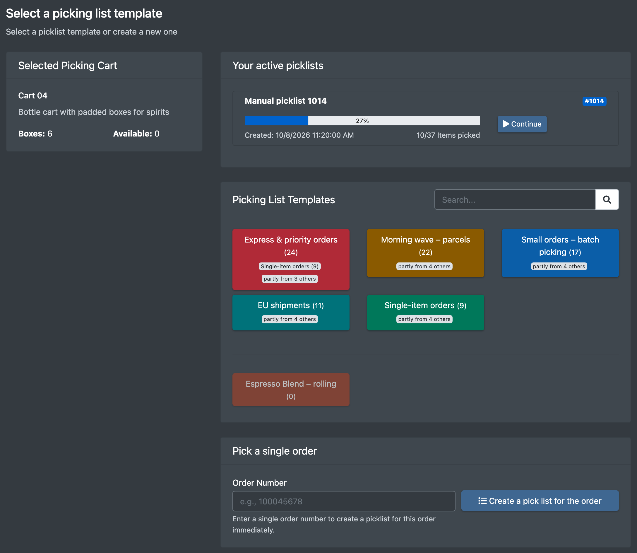Click 'partly from 4 others' under Small orders
The height and width of the screenshot is (553, 637).
559,266
